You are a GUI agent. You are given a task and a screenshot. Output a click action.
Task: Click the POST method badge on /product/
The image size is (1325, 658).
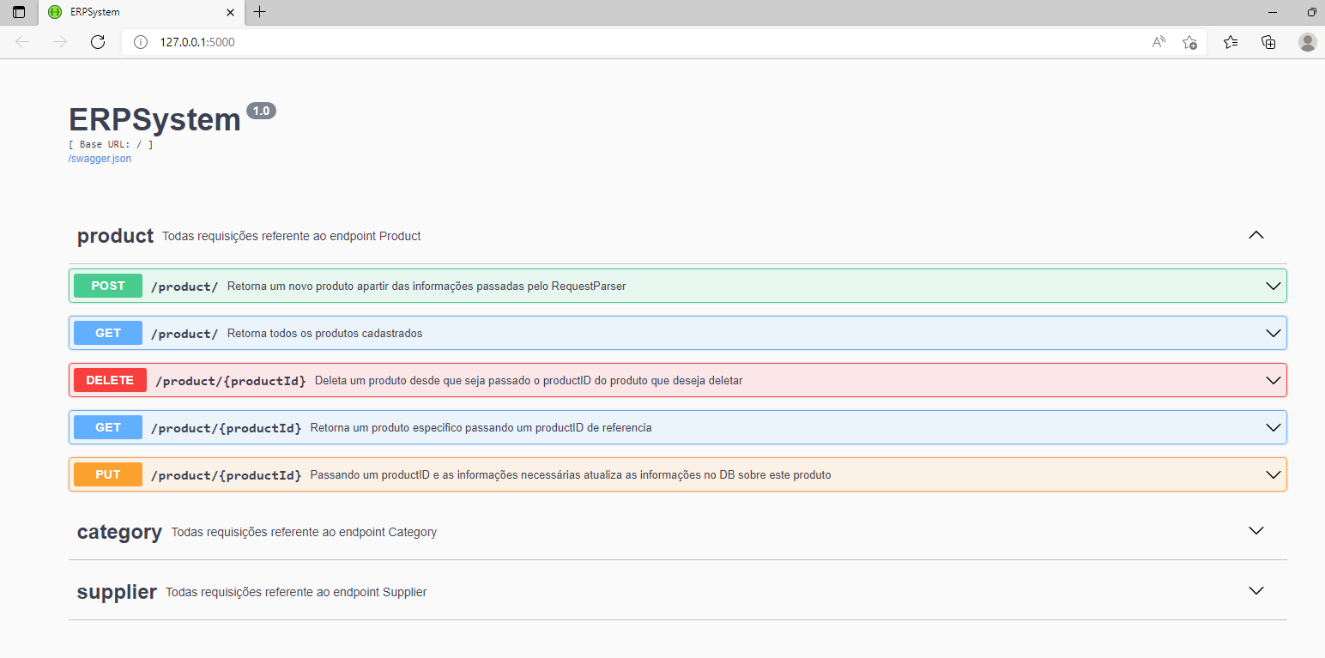click(107, 285)
